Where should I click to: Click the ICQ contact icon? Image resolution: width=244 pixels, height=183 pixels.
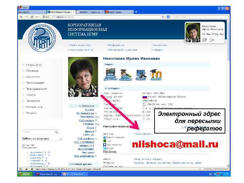point(105,141)
